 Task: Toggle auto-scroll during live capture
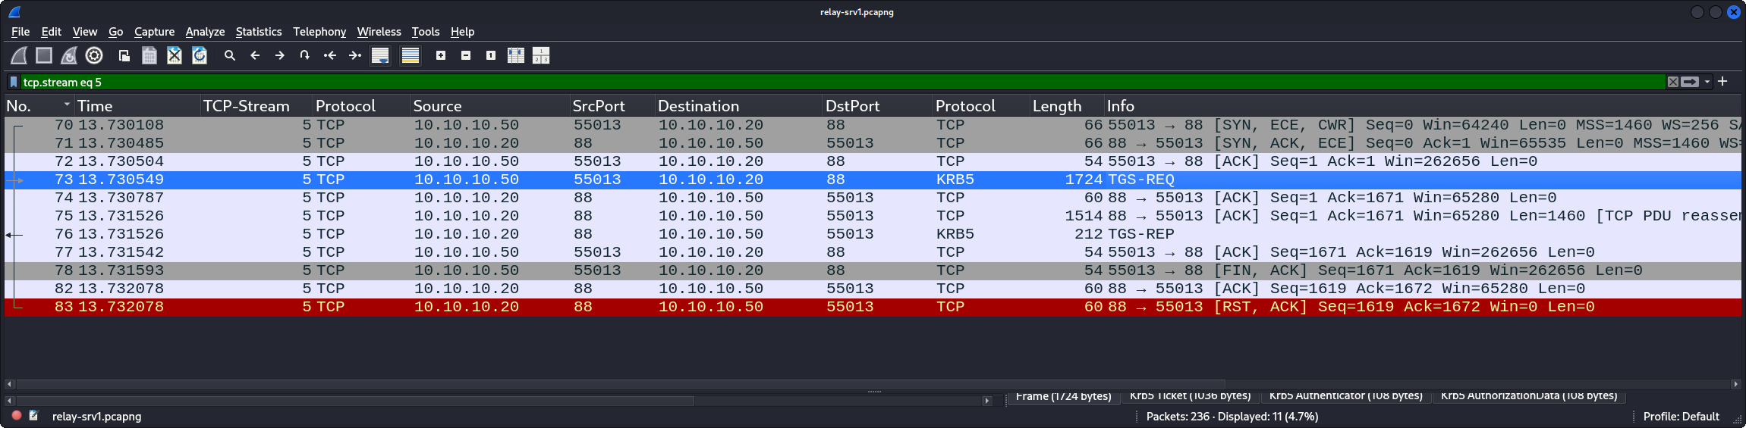[380, 55]
